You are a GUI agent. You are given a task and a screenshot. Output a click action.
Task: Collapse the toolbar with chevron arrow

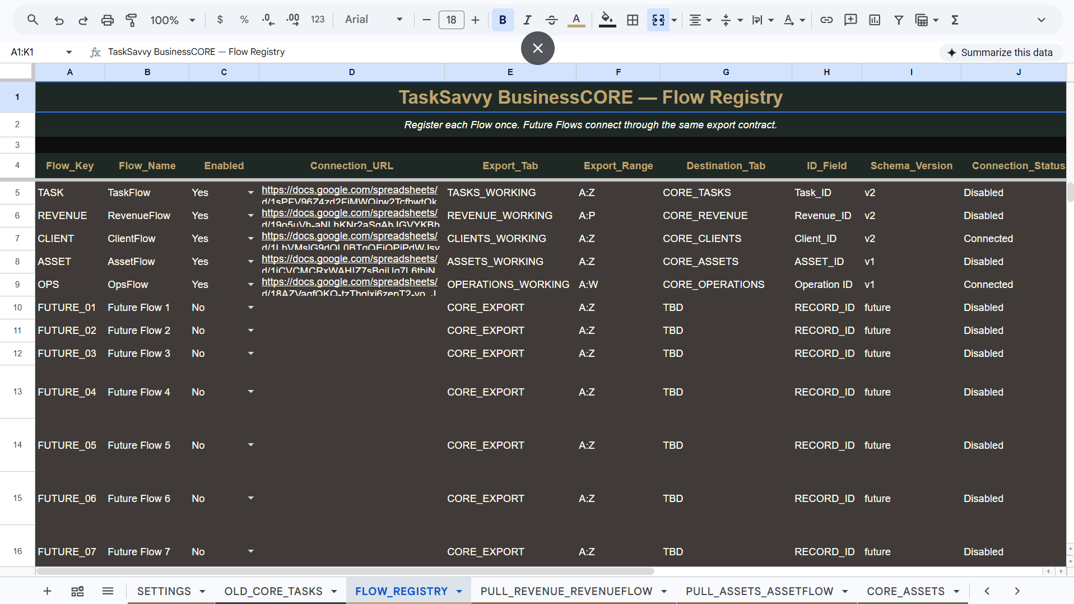pos(1041,20)
